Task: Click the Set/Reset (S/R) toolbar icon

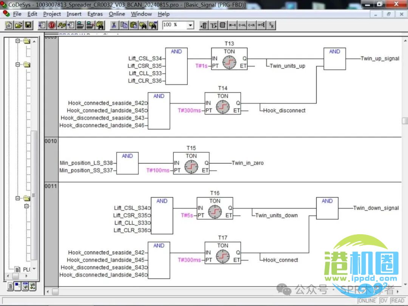Action: point(271,25)
